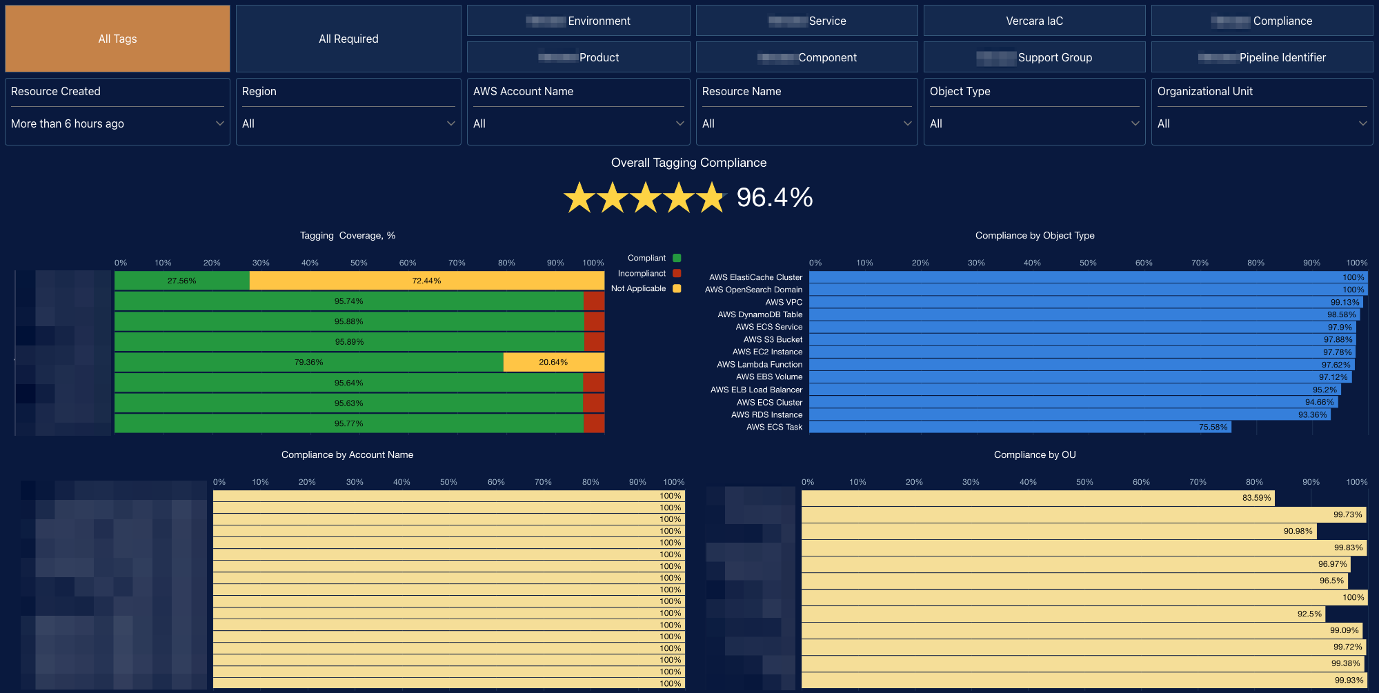The height and width of the screenshot is (693, 1379).
Task: Open the Vercara IaC tag tab
Action: [x=1034, y=21]
